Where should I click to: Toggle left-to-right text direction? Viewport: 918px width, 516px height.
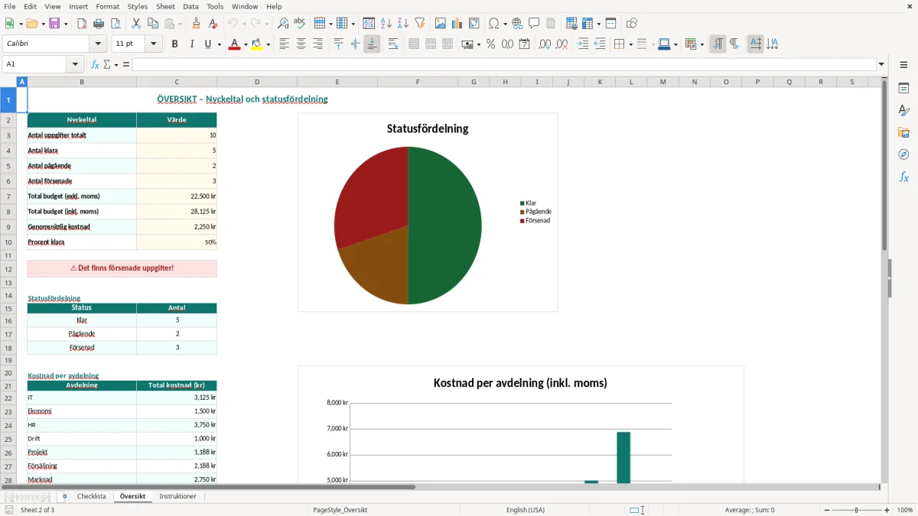[718, 44]
